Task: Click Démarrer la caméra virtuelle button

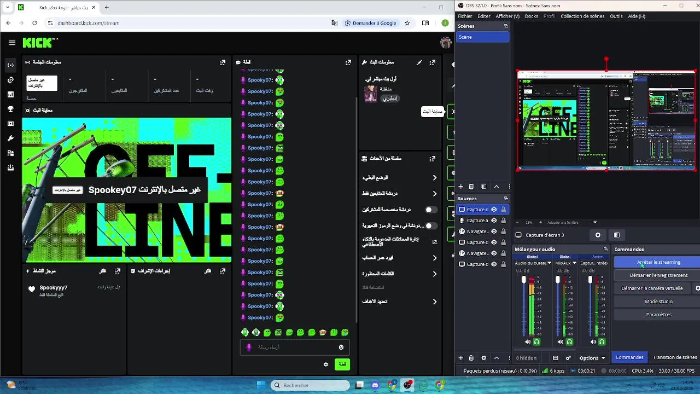Action: point(652,288)
